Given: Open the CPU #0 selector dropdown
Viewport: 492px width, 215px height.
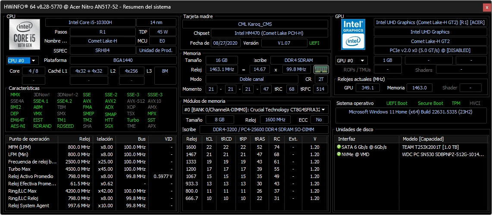Looking at the screenshot, I should (x=22, y=60).
